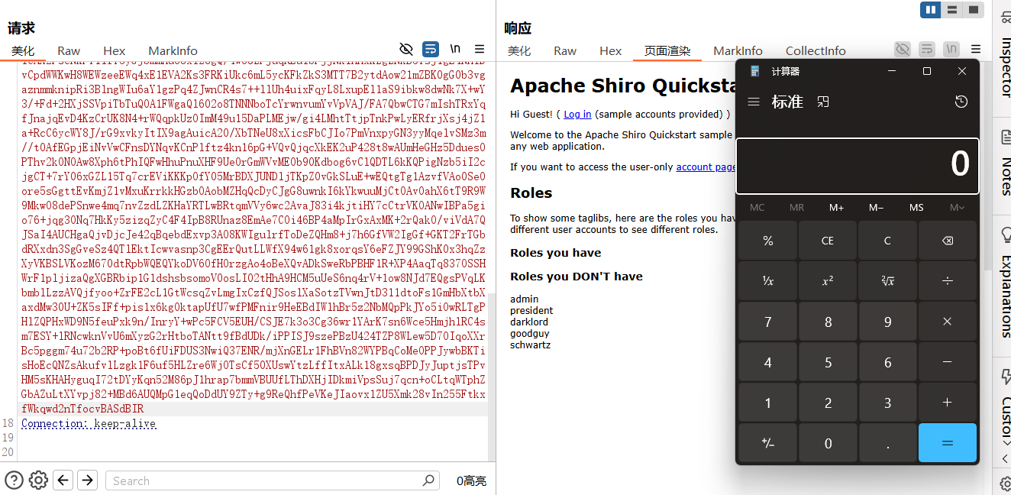Screen dimensions: 1011x495
Task: Click the Calculator x² square key
Action: coord(828,281)
